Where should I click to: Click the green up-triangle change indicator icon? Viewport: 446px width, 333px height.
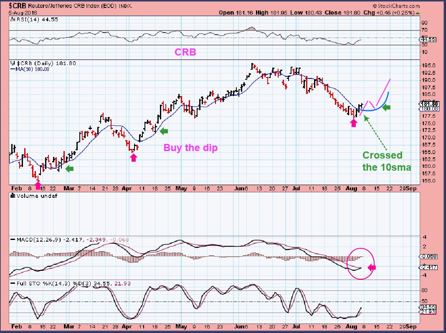pos(418,13)
